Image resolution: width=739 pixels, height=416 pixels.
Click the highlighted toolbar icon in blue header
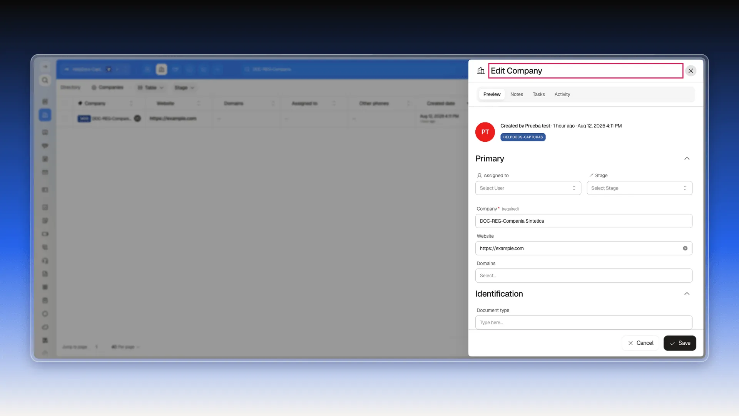pyautogui.click(x=161, y=69)
